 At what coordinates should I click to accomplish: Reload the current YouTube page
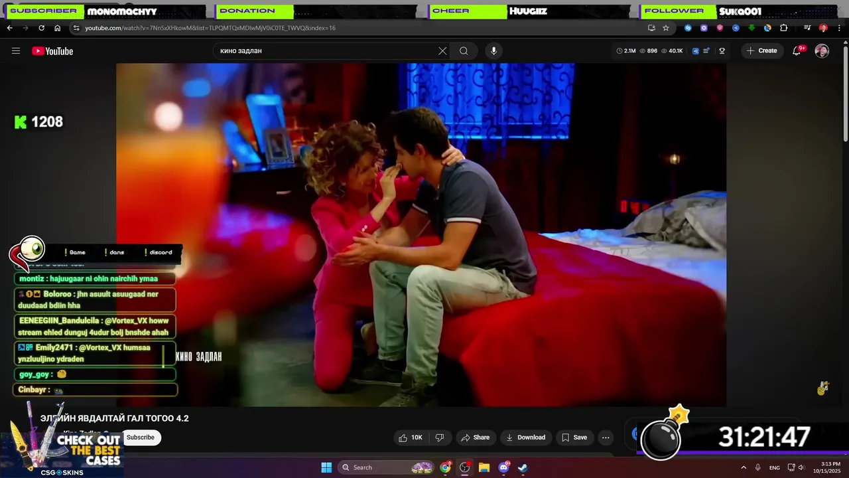click(x=41, y=28)
